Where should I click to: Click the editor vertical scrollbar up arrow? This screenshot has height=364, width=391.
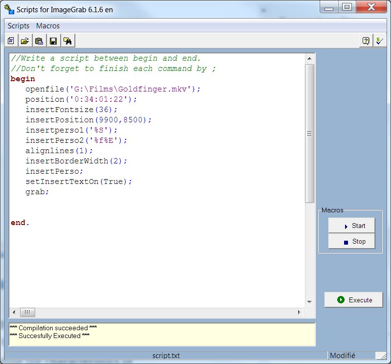[x=309, y=59]
